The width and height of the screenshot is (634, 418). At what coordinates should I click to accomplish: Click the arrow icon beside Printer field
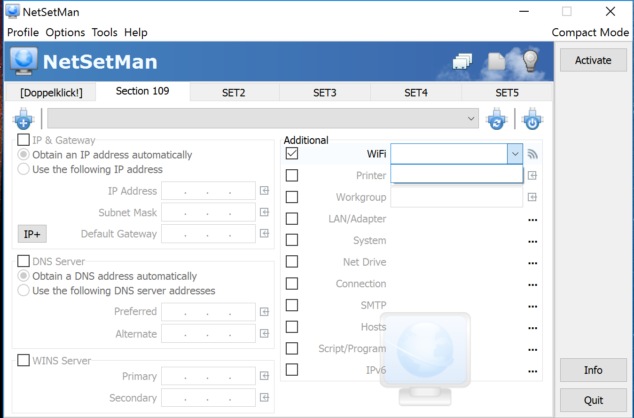(532, 175)
